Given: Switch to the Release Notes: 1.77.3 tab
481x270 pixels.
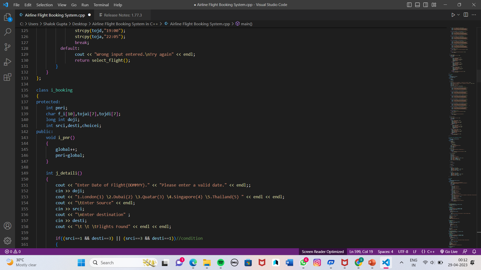Looking at the screenshot, I should click(x=123, y=15).
